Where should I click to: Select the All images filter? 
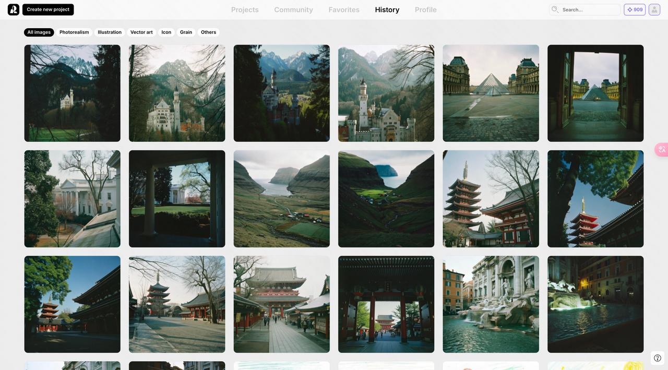39,32
